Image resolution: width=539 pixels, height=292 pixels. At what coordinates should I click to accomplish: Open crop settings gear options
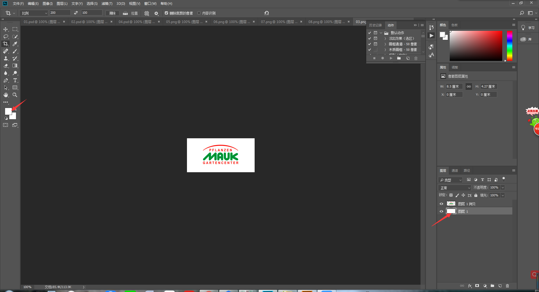pyautogui.click(x=156, y=13)
